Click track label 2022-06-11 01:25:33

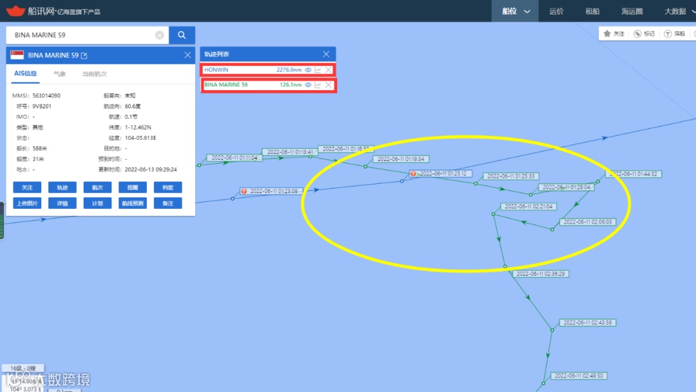(x=511, y=176)
